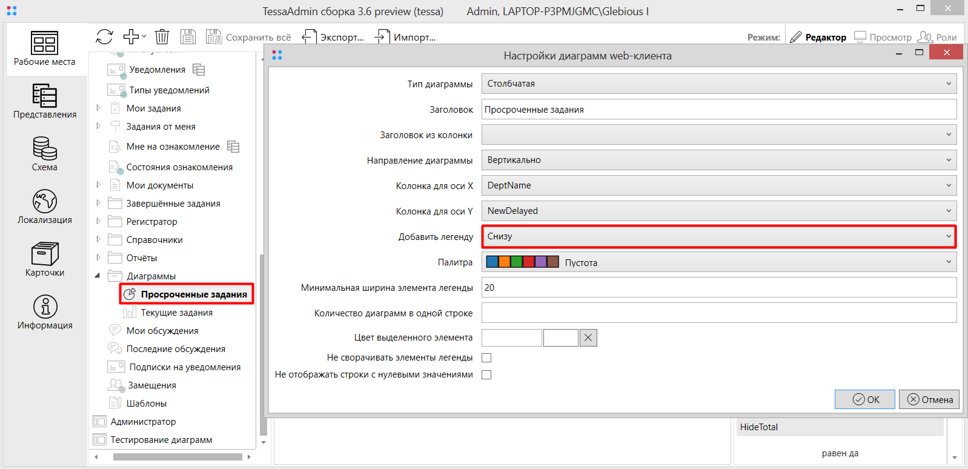The height and width of the screenshot is (469, 968).
Task: Open the Представления sidebar section
Action: 44,101
